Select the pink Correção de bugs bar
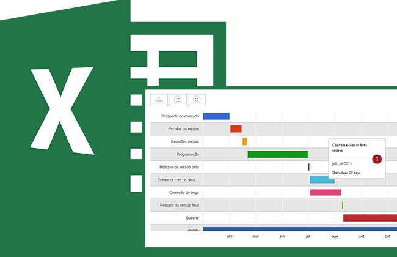Screen dimensions: 397x257 [326, 192]
